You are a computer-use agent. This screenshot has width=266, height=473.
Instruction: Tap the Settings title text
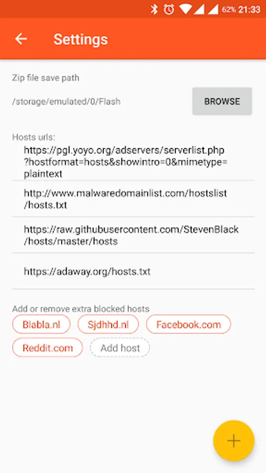(x=80, y=39)
